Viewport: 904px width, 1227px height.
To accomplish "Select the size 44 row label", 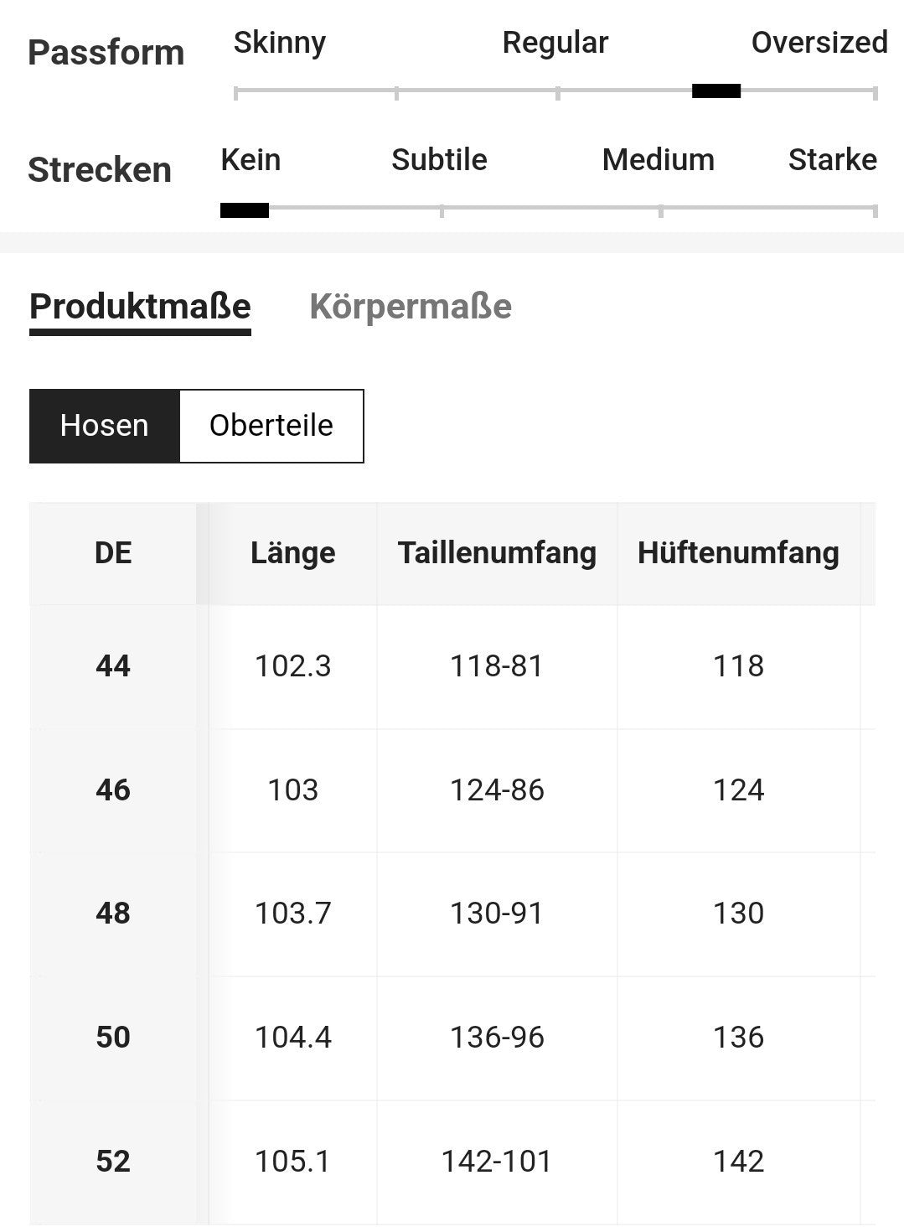I will (113, 666).
